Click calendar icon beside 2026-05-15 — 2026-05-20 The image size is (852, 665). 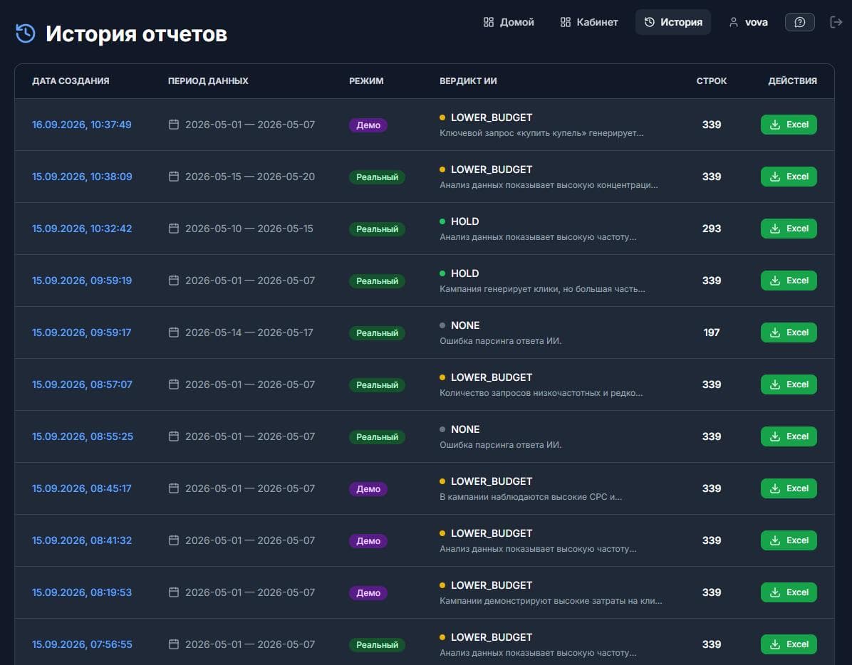[174, 177]
